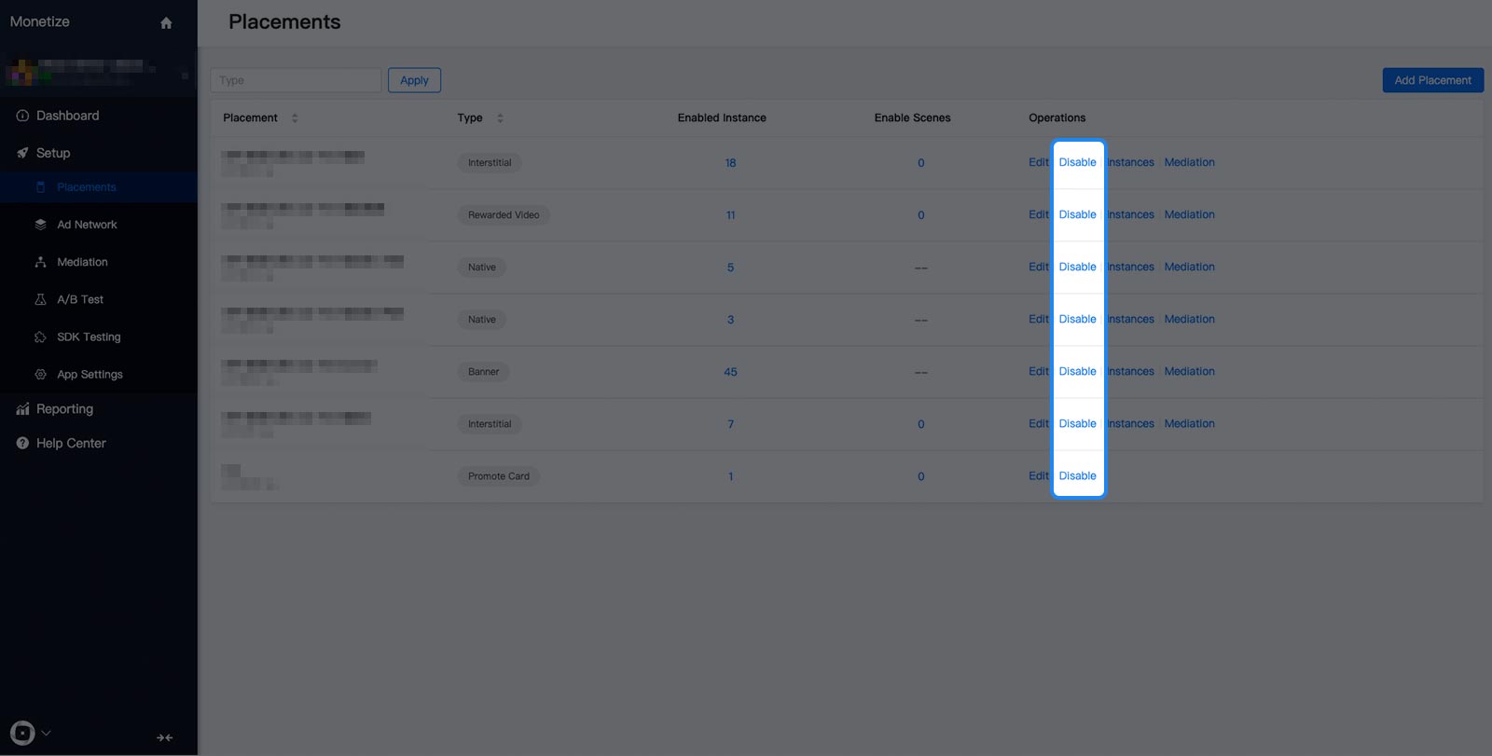Click the Promote Card type tag
The width and height of the screenshot is (1492, 756).
click(x=499, y=476)
